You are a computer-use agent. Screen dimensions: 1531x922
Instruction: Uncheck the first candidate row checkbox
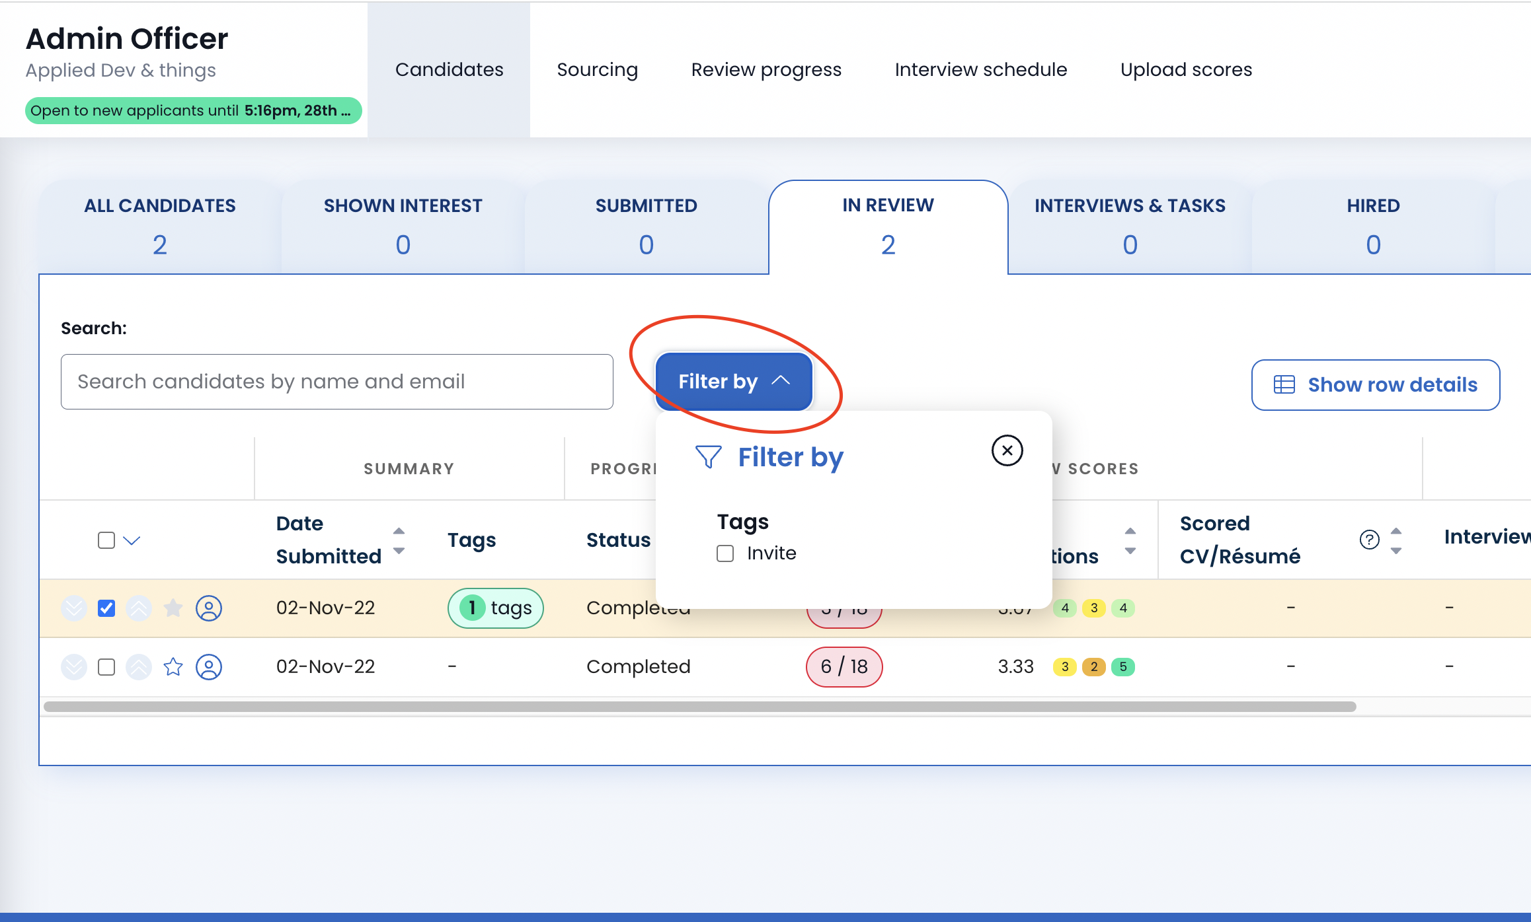(106, 608)
